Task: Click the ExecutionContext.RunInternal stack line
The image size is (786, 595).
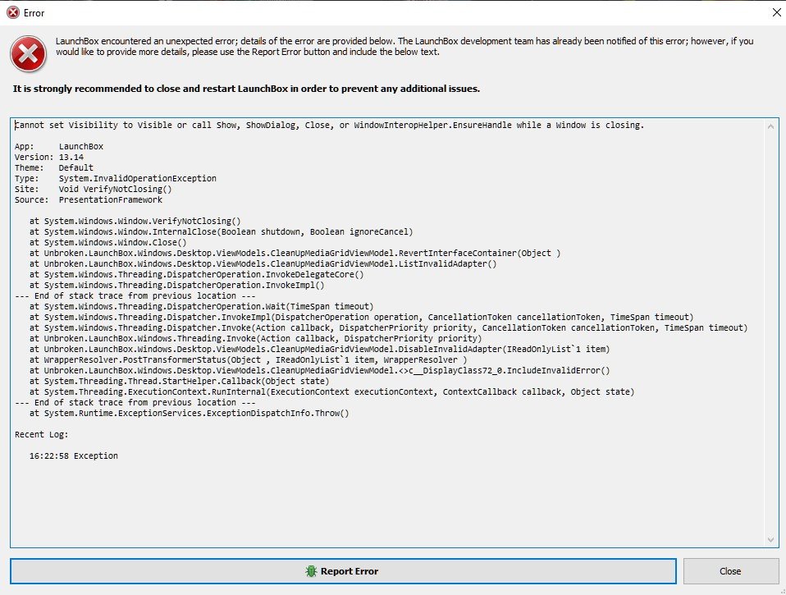Action: pyautogui.click(x=331, y=392)
